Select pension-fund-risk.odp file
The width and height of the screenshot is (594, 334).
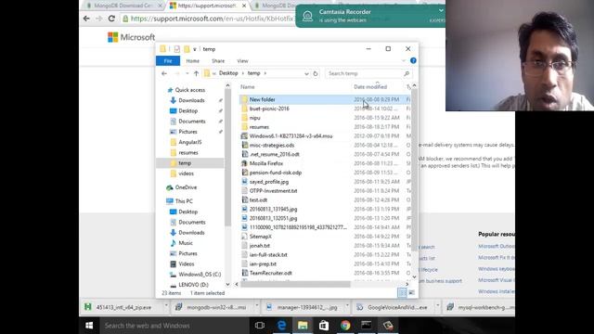(276, 173)
